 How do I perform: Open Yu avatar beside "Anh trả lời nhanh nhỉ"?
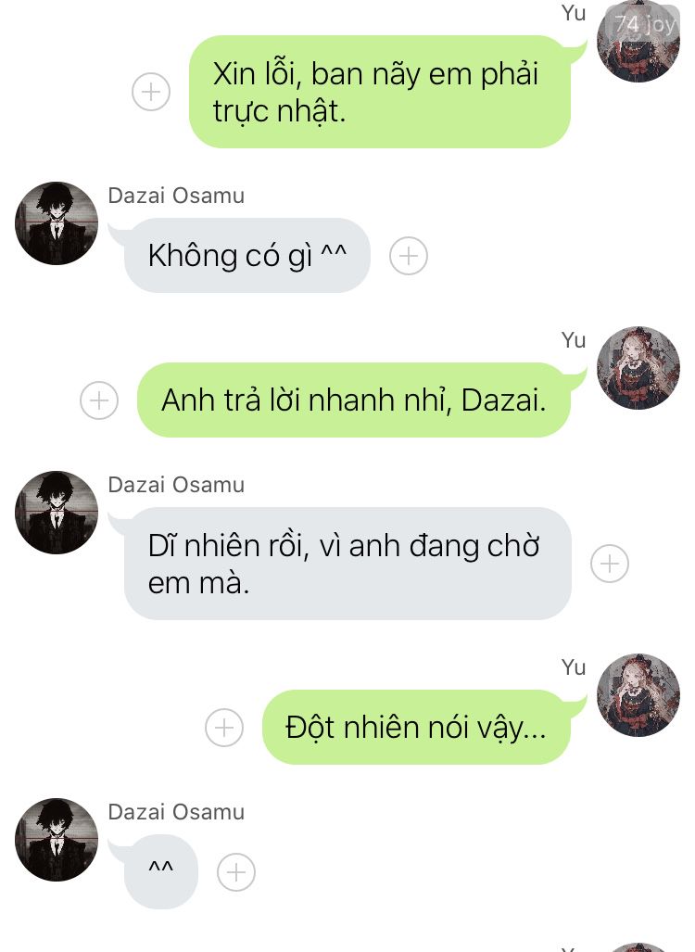pos(638,368)
